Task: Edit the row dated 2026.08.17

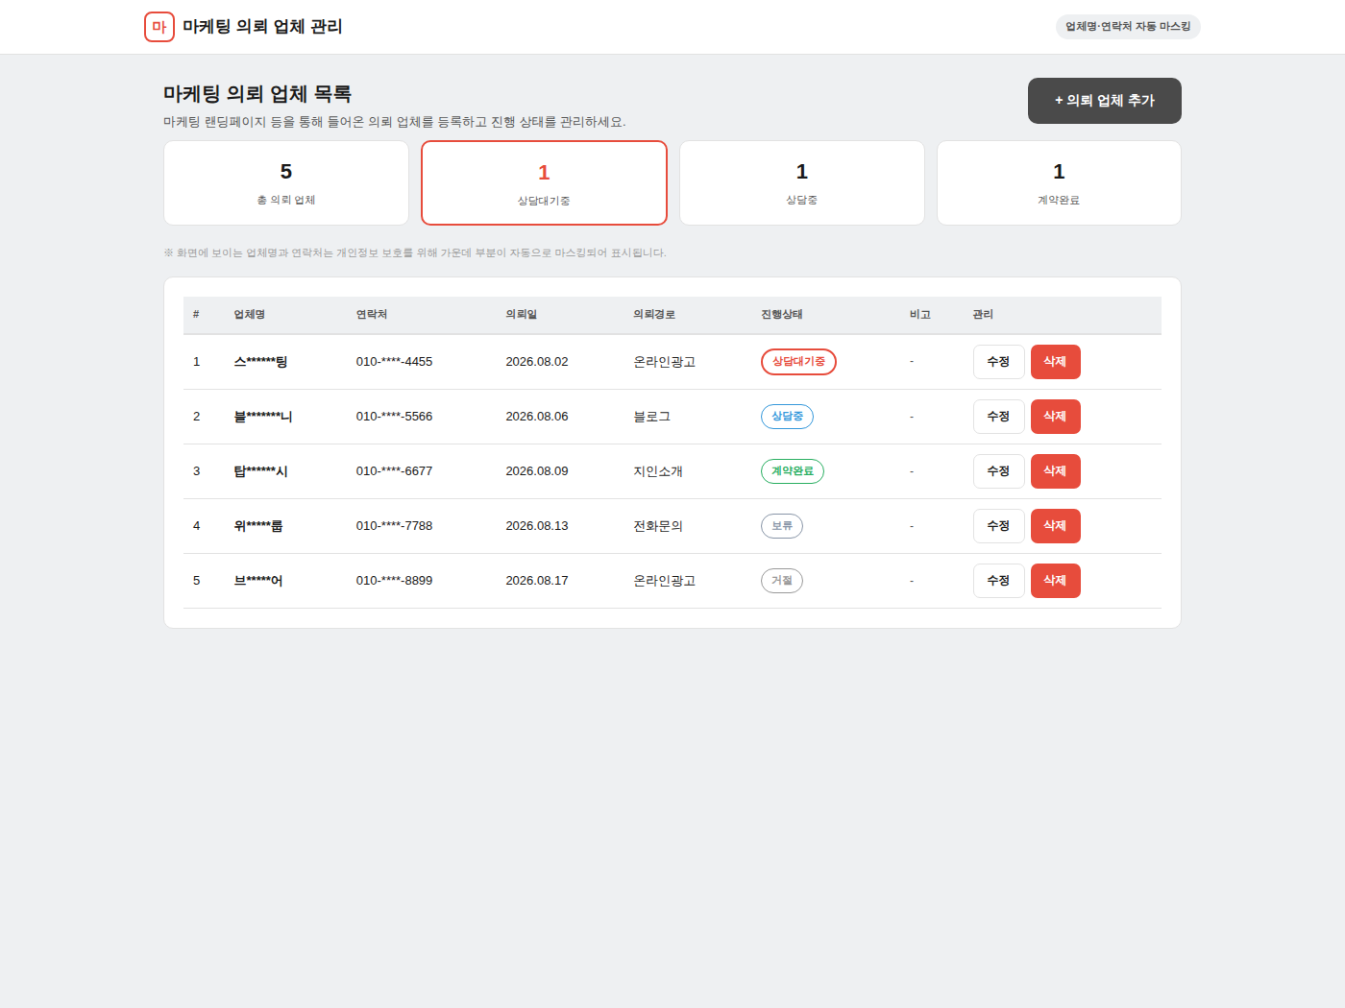Action: (998, 581)
